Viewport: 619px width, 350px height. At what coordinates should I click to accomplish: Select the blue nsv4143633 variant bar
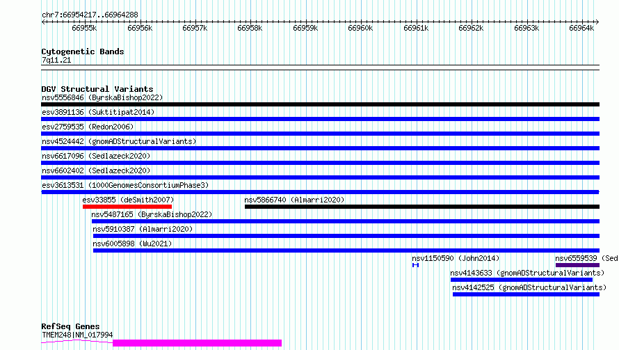[522, 280]
